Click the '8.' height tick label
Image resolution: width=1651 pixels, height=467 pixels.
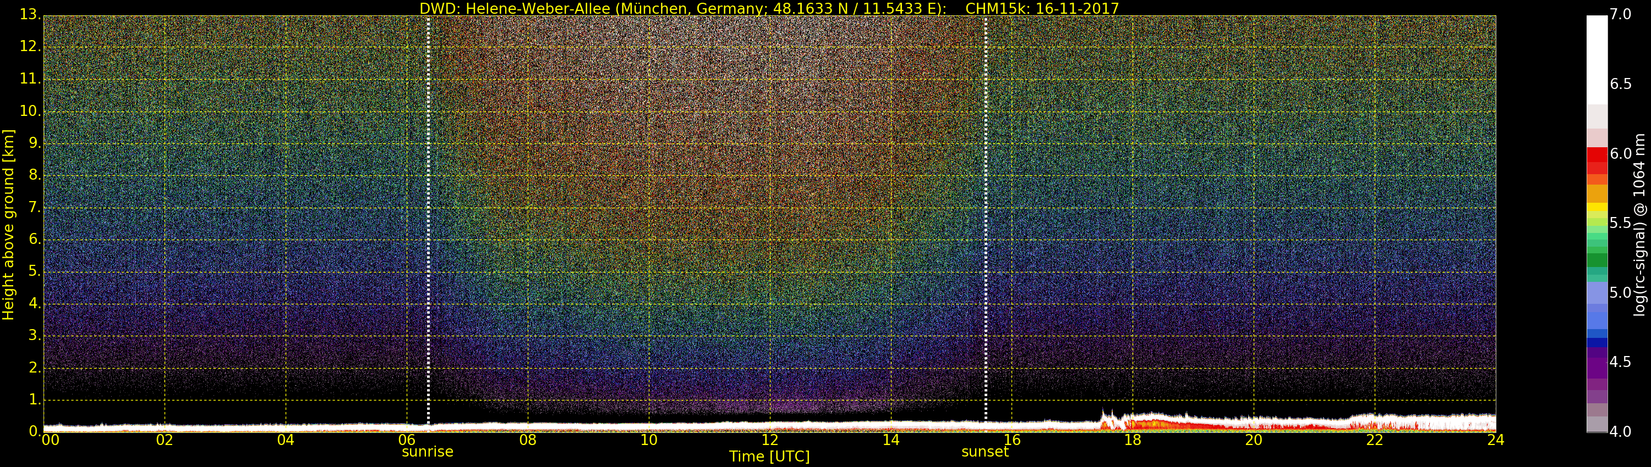click(35, 175)
